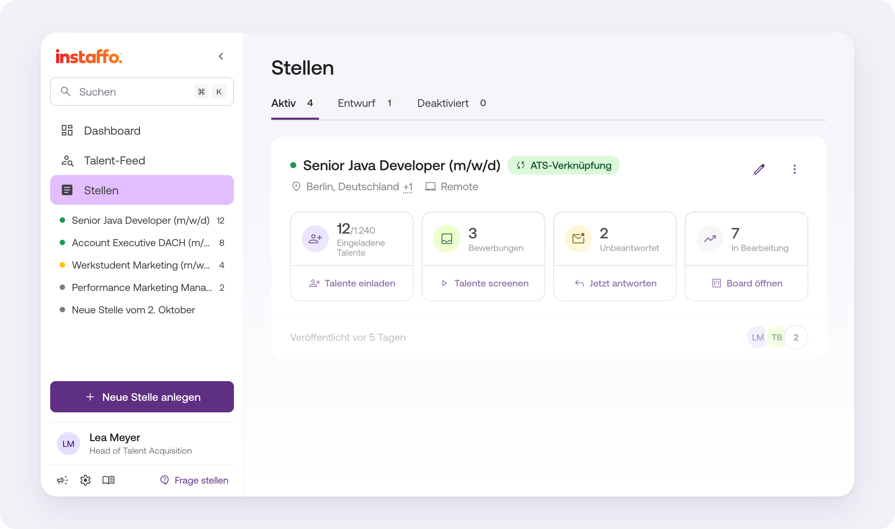Click 'Veröffentlicht vor 5 Tagen' text
Screen dimensions: 895x529
(348, 337)
